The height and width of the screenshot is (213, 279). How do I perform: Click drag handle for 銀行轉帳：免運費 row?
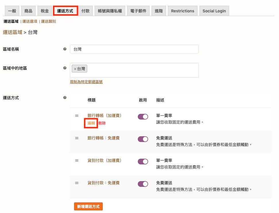[77, 138]
